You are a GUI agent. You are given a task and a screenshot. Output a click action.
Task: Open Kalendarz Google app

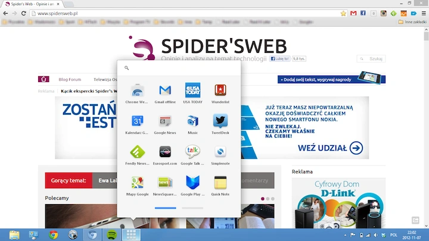[x=137, y=124]
